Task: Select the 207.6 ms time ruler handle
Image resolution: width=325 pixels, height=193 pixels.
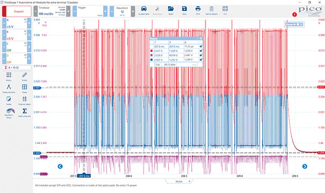Action: (84, 176)
